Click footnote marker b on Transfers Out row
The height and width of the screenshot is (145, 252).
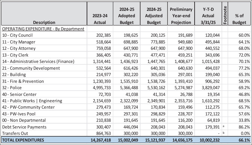[223, 133]
